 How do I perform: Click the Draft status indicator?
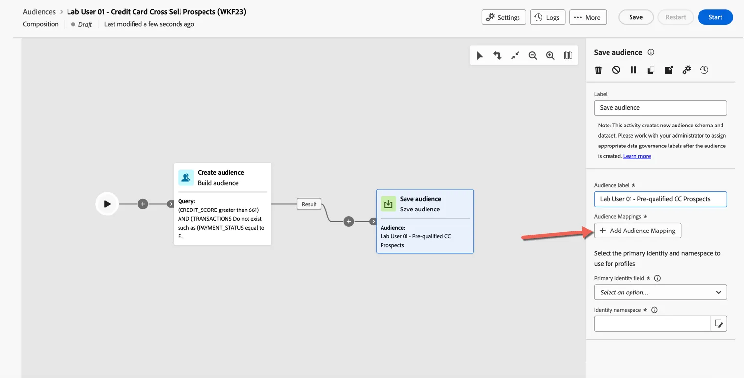(x=82, y=24)
